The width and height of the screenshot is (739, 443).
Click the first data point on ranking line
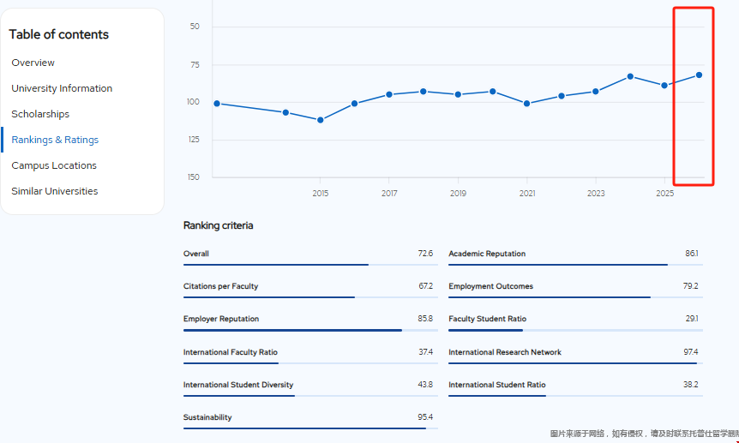click(217, 104)
